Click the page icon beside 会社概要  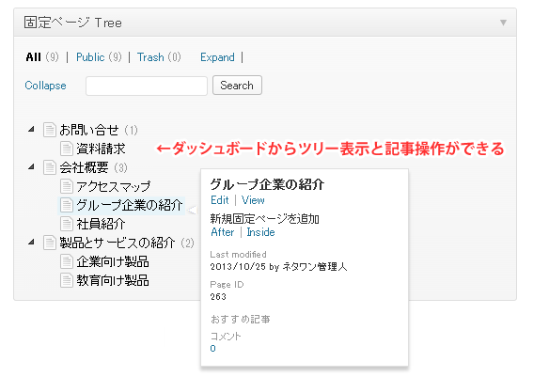pos(50,167)
